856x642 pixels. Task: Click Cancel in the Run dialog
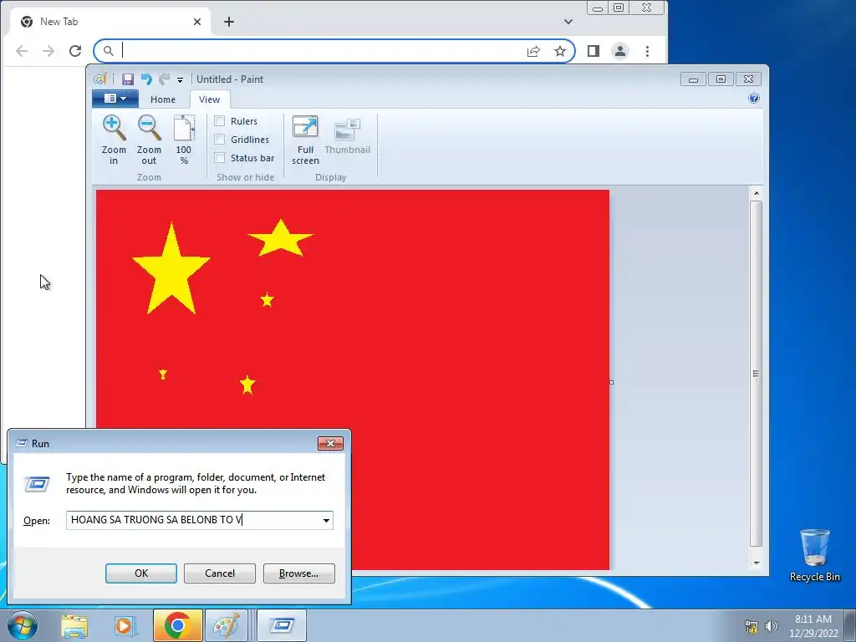220,573
